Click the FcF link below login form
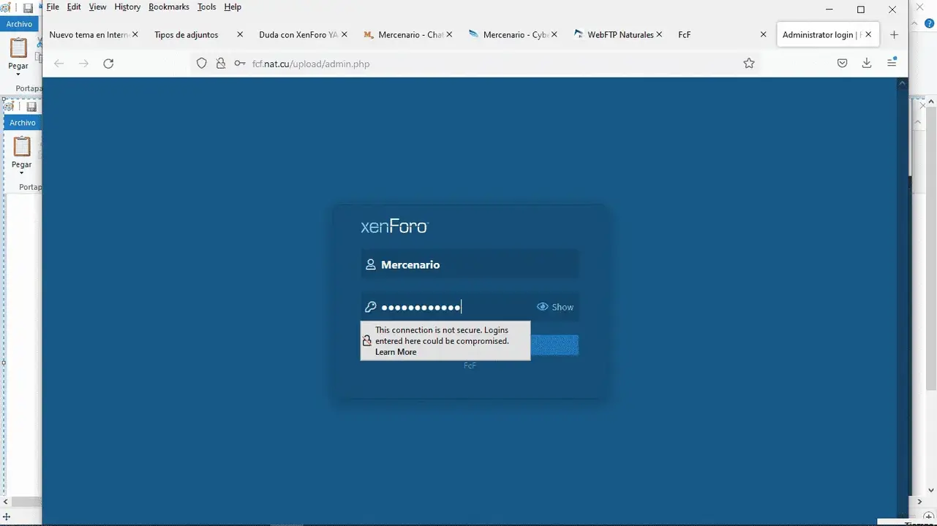This screenshot has width=937, height=526. [470, 365]
